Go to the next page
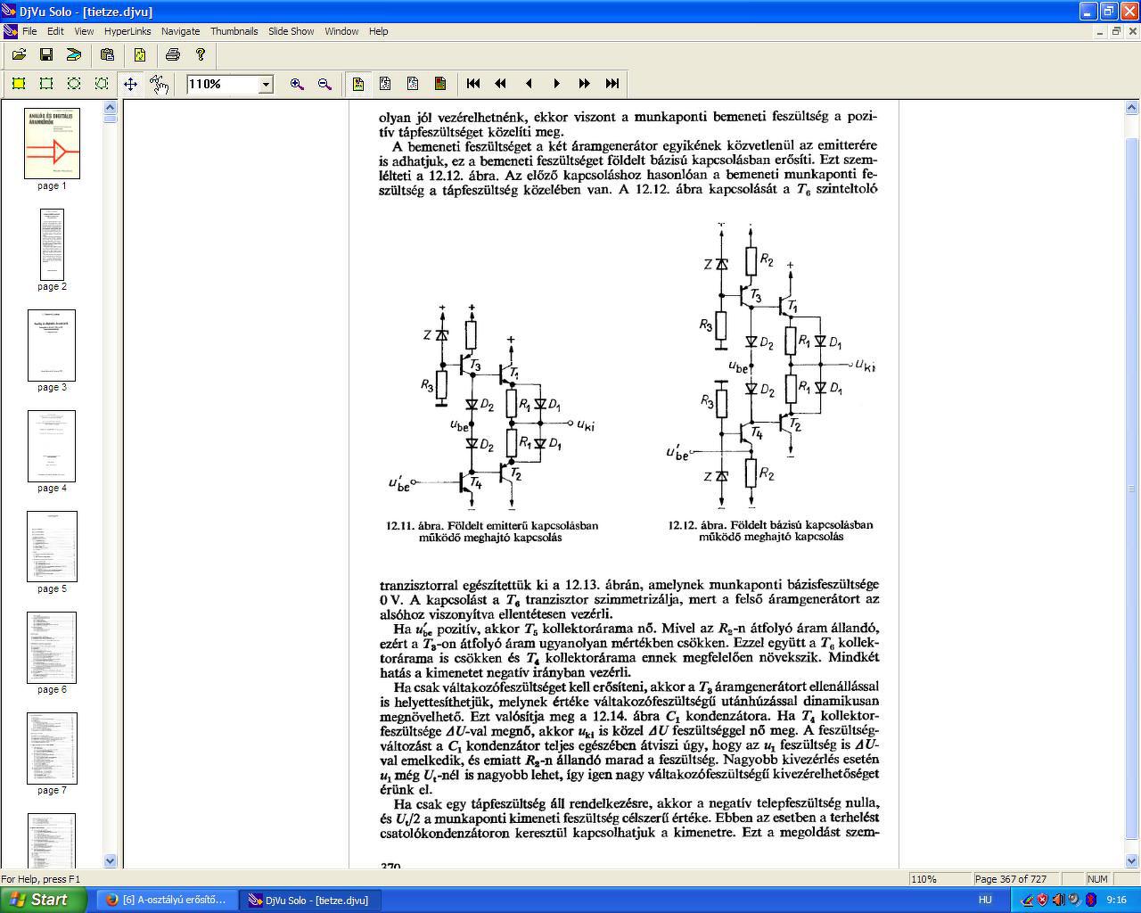 coord(556,84)
